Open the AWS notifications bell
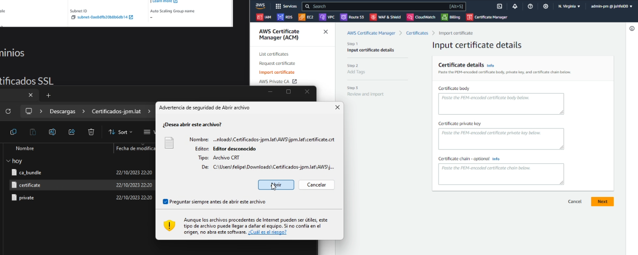This screenshot has height=255, width=638. point(514,6)
